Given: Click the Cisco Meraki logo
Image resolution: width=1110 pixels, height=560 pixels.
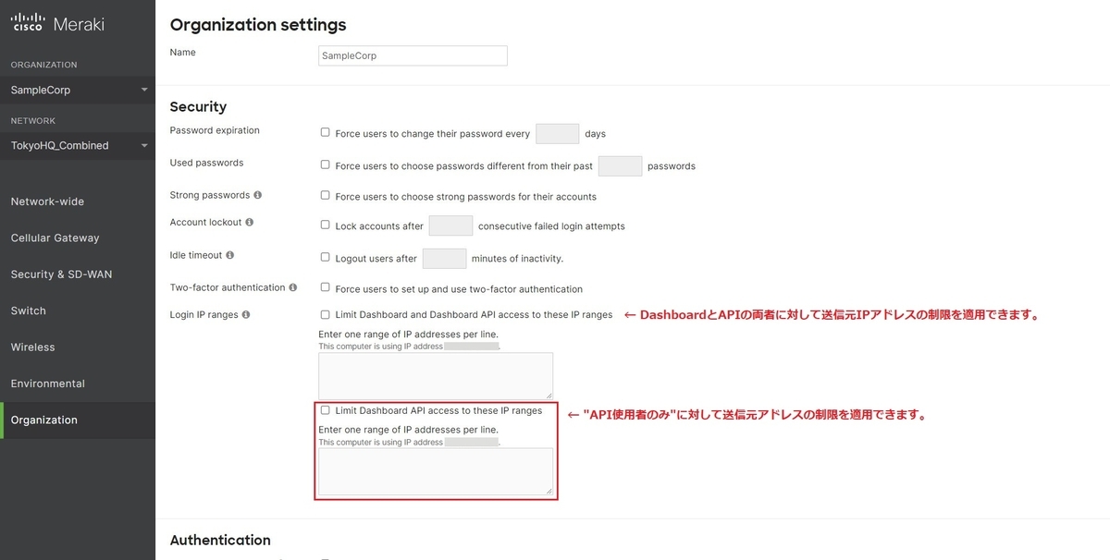Looking at the screenshot, I should coord(57,24).
